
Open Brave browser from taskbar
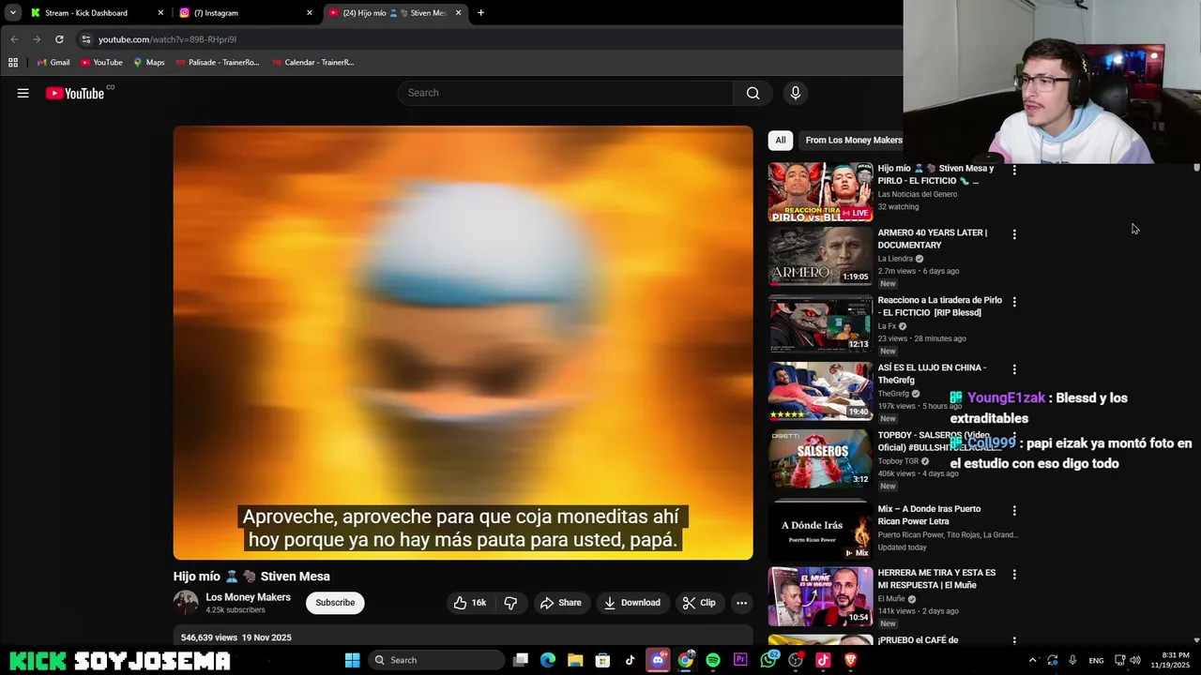pyautogui.click(x=851, y=660)
